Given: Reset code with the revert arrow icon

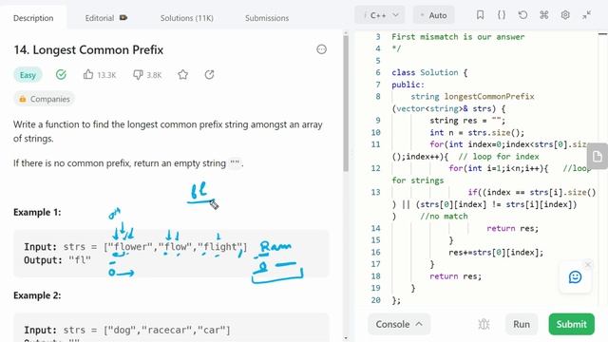Looking at the screenshot, I should pyautogui.click(x=522, y=15).
